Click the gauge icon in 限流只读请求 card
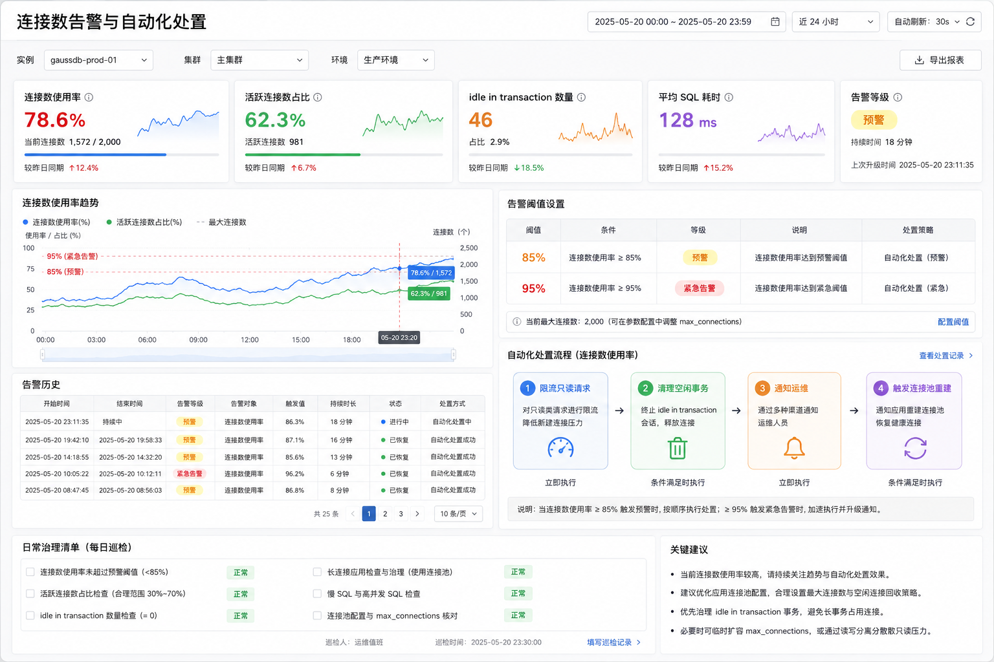 [560, 448]
